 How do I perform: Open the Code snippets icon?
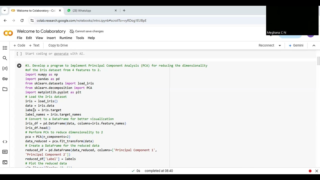point(5,142)
